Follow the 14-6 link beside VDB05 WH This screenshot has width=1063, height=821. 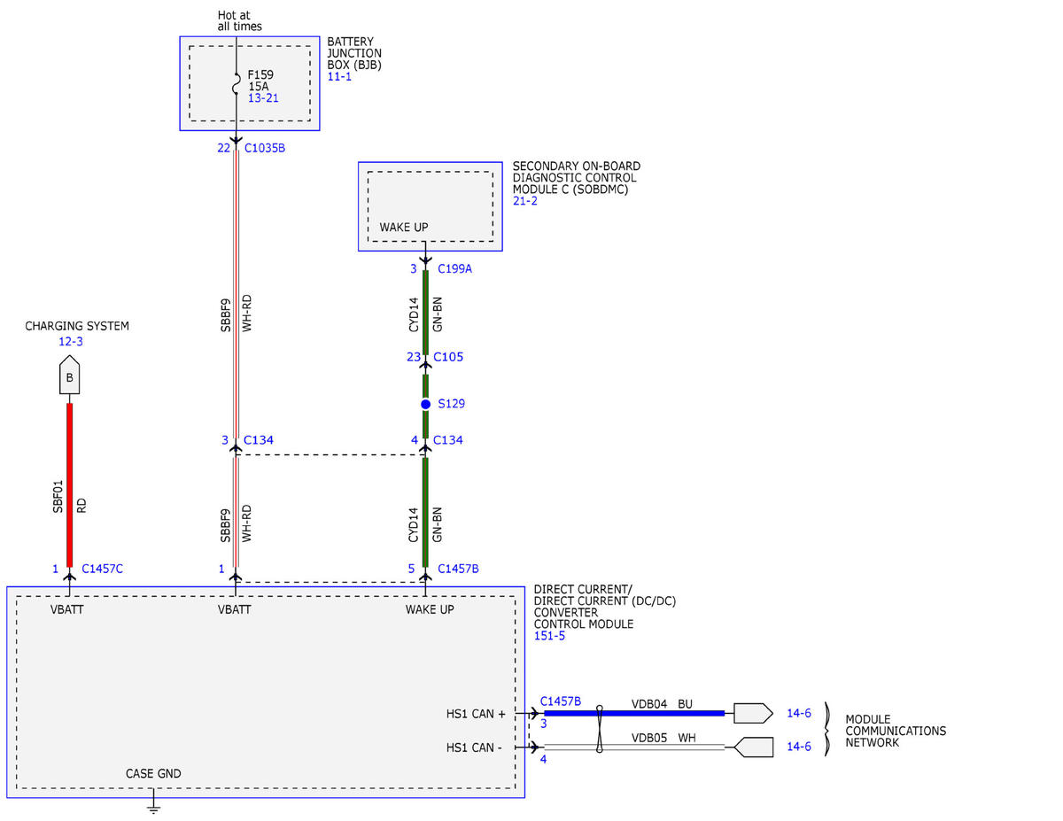coord(799,747)
